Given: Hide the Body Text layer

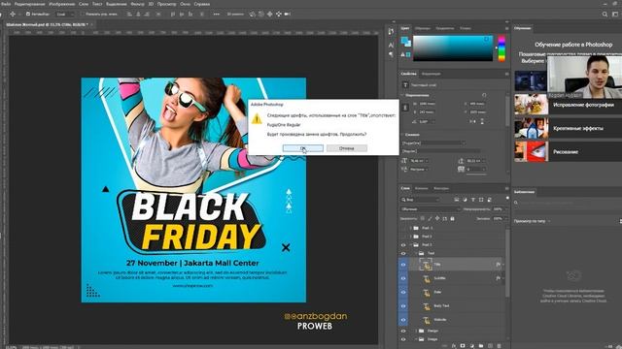Looking at the screenshot, I should [x=403, y=306].
